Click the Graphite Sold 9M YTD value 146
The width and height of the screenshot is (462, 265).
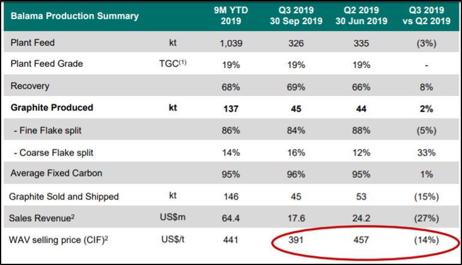(231, 197)
